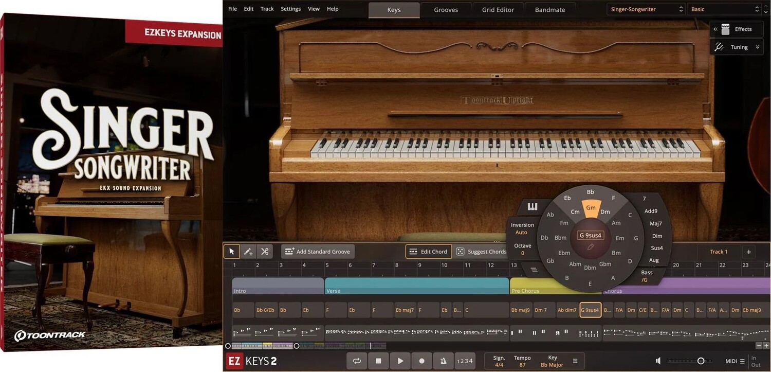The height and width of the screenshot is (372, 771).
Task: Add a new track with plus button
Action: click(749, 252)
